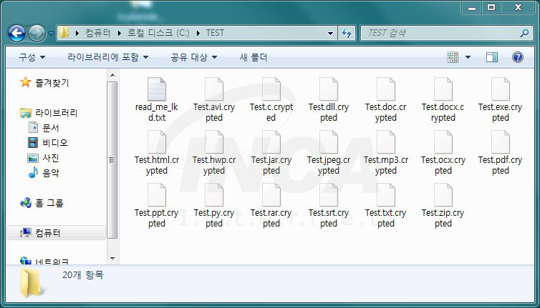Open the view options dropdown arrow

tap(468, 57)
